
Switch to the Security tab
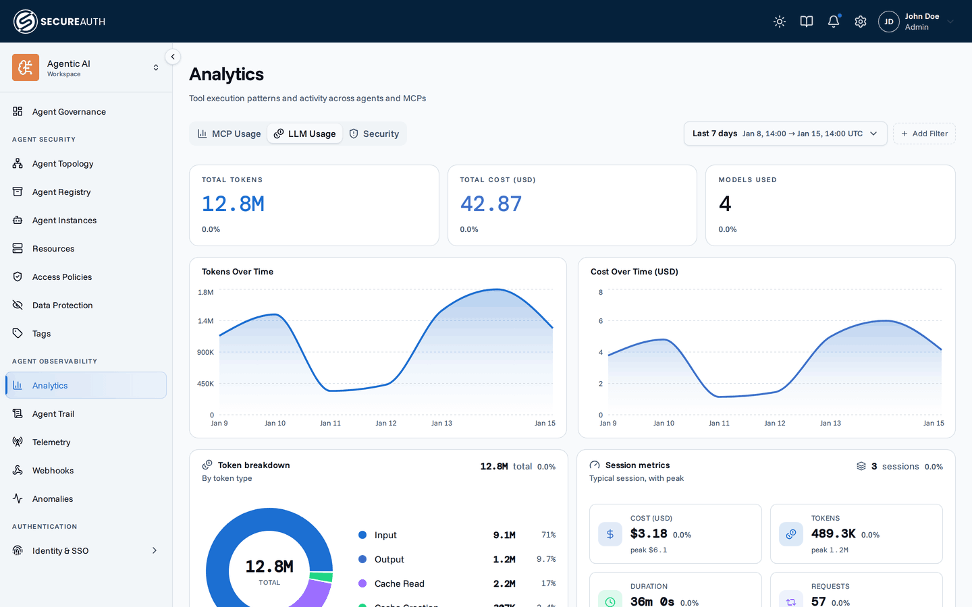click(374, 134)
